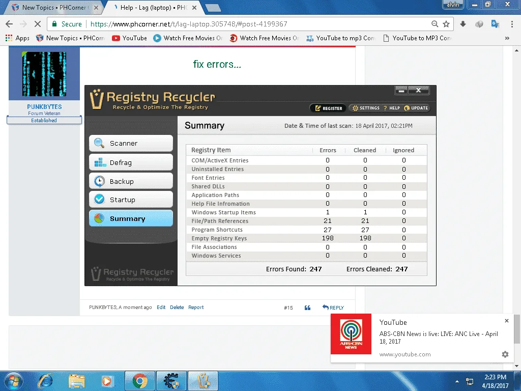Dismiss the YouTube notification

click(x=506, y=321)
